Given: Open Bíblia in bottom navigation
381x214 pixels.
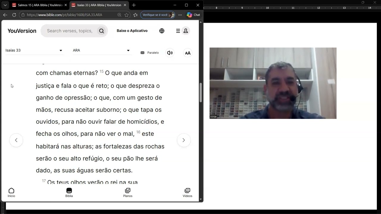Looking at the screenshot, I should pyautogui.click(x=69, y=193).
